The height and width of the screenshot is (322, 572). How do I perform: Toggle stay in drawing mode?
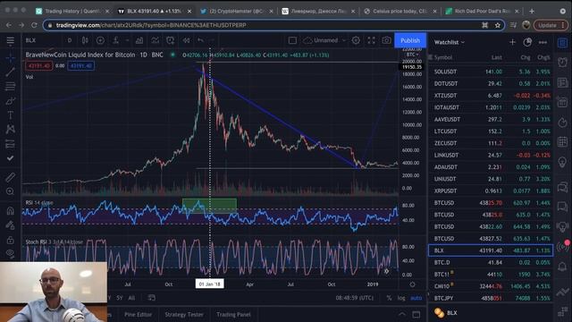[10, 225]
